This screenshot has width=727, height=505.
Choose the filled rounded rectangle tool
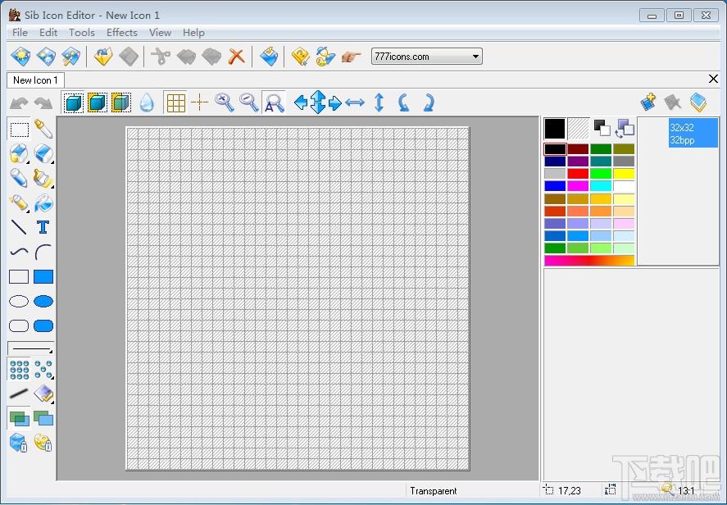pos(43,326)
